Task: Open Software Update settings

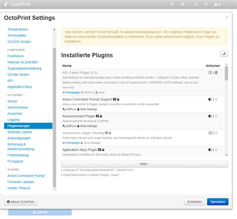Action: [20, 132]
